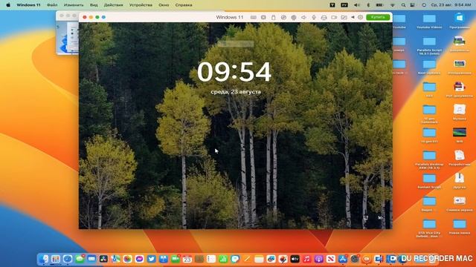Image resolution: width=476 pixels, height=267 pixels.
Task: Select the Изображения desktop icon
Action: (460, 67)
